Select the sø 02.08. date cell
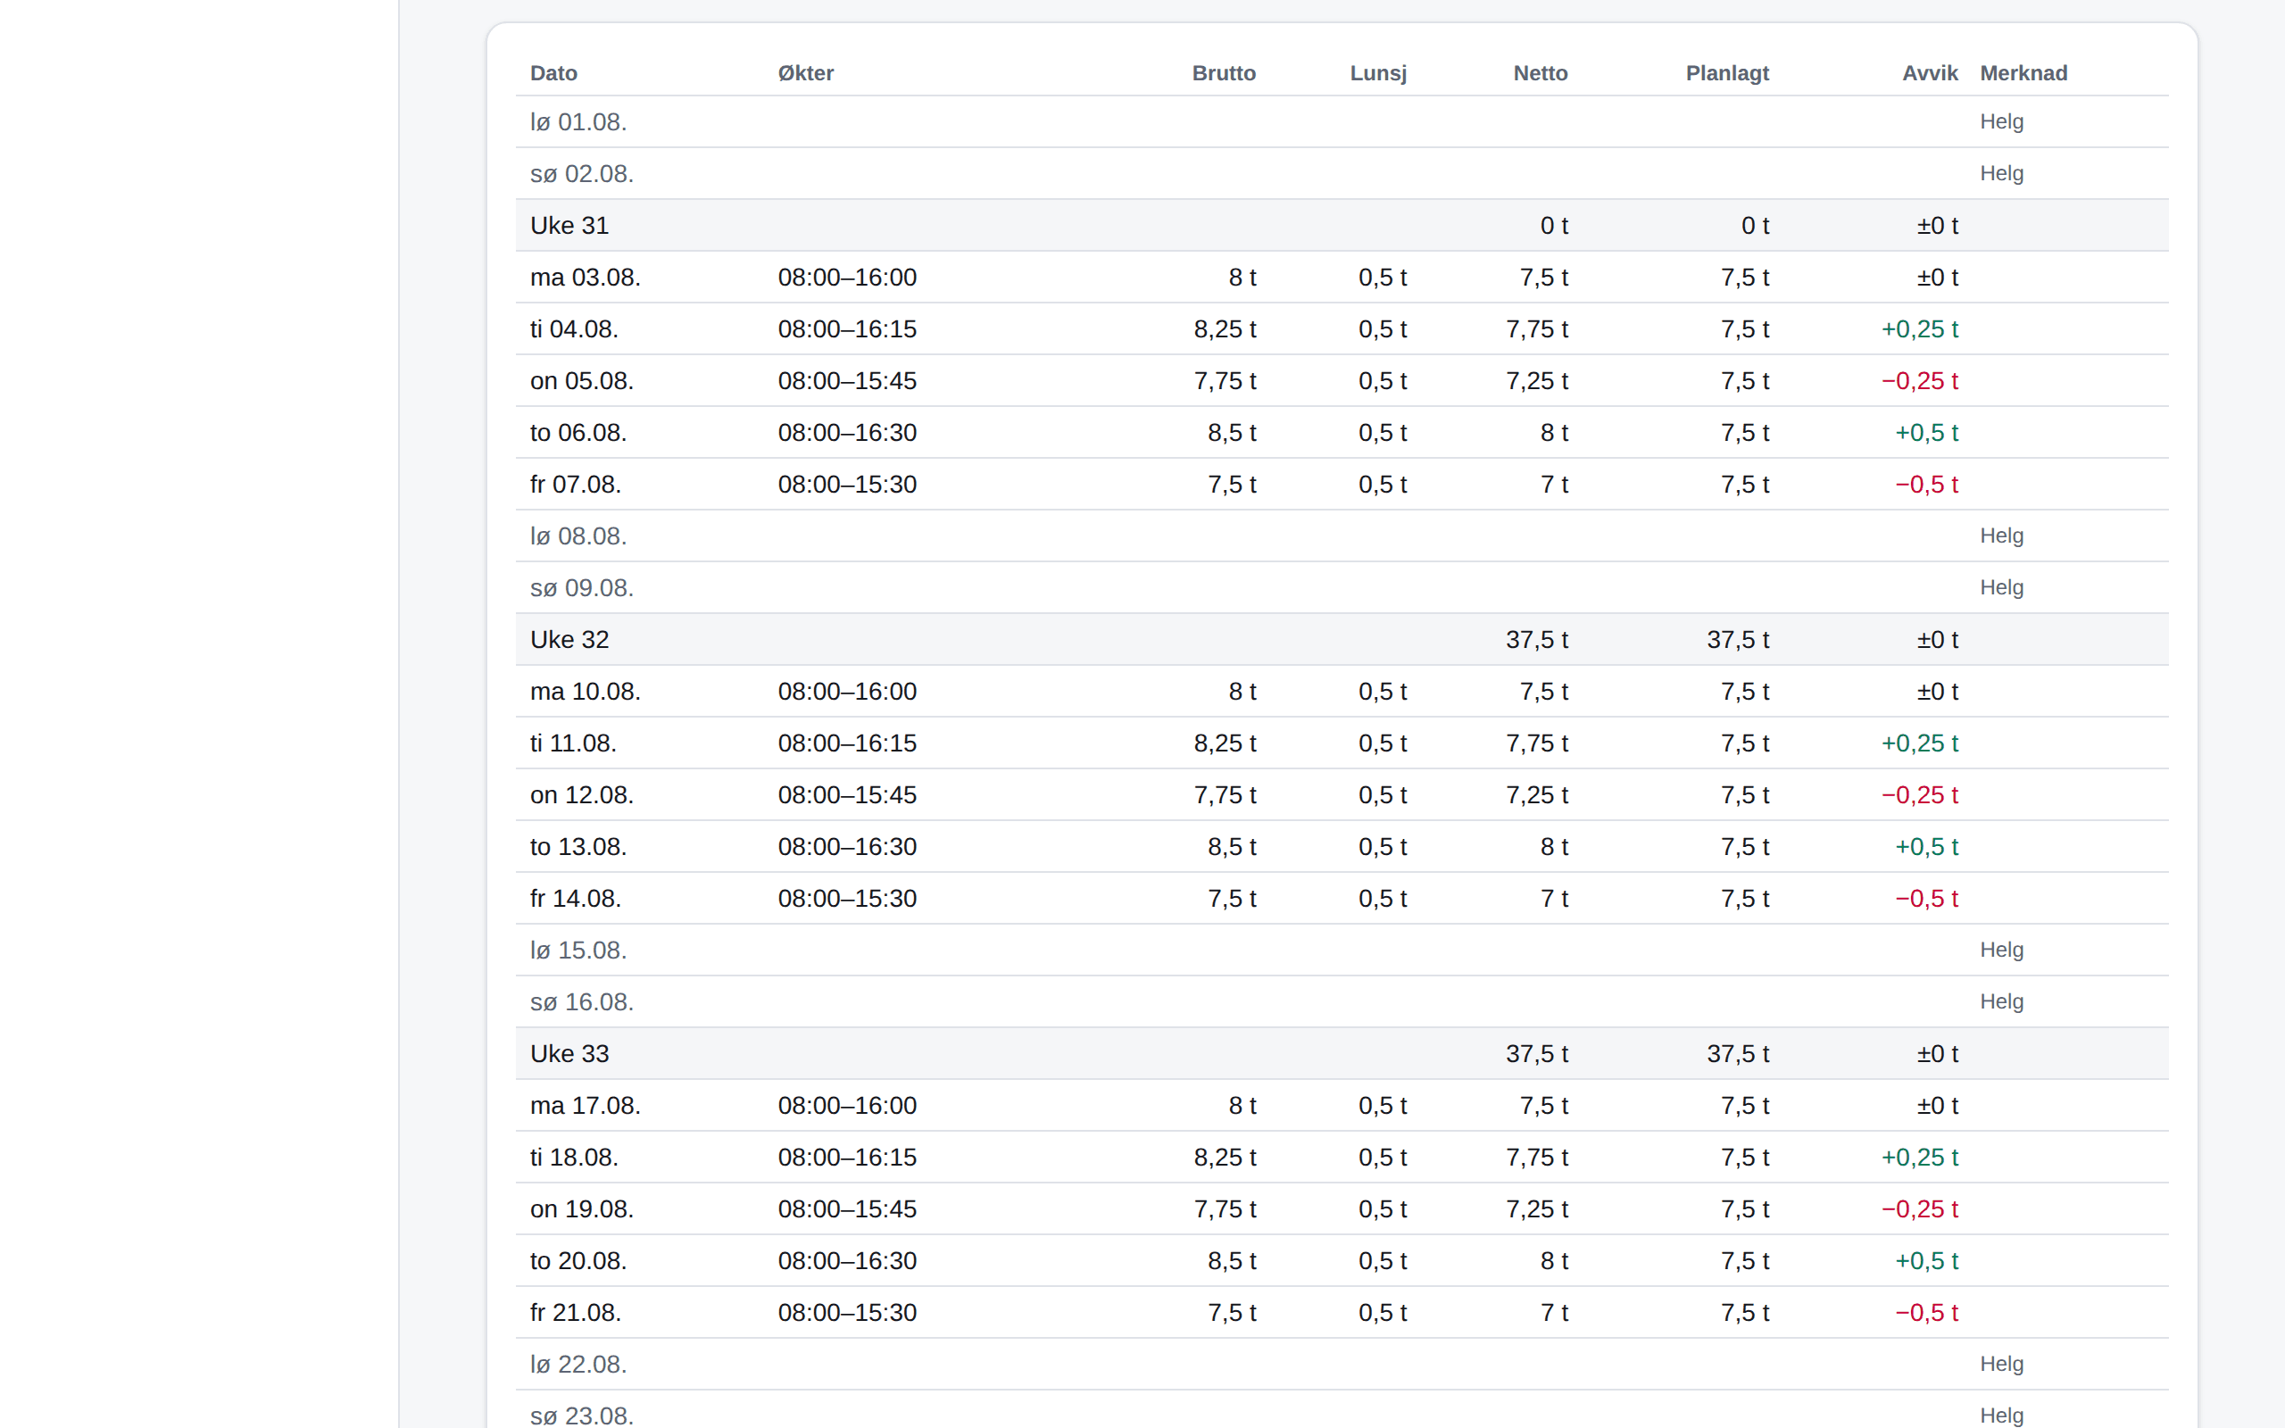Viewport: 2285px width, 1428px height. (582, 174)
